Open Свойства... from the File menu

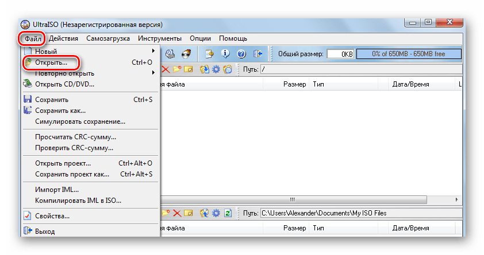coord(90,216)
